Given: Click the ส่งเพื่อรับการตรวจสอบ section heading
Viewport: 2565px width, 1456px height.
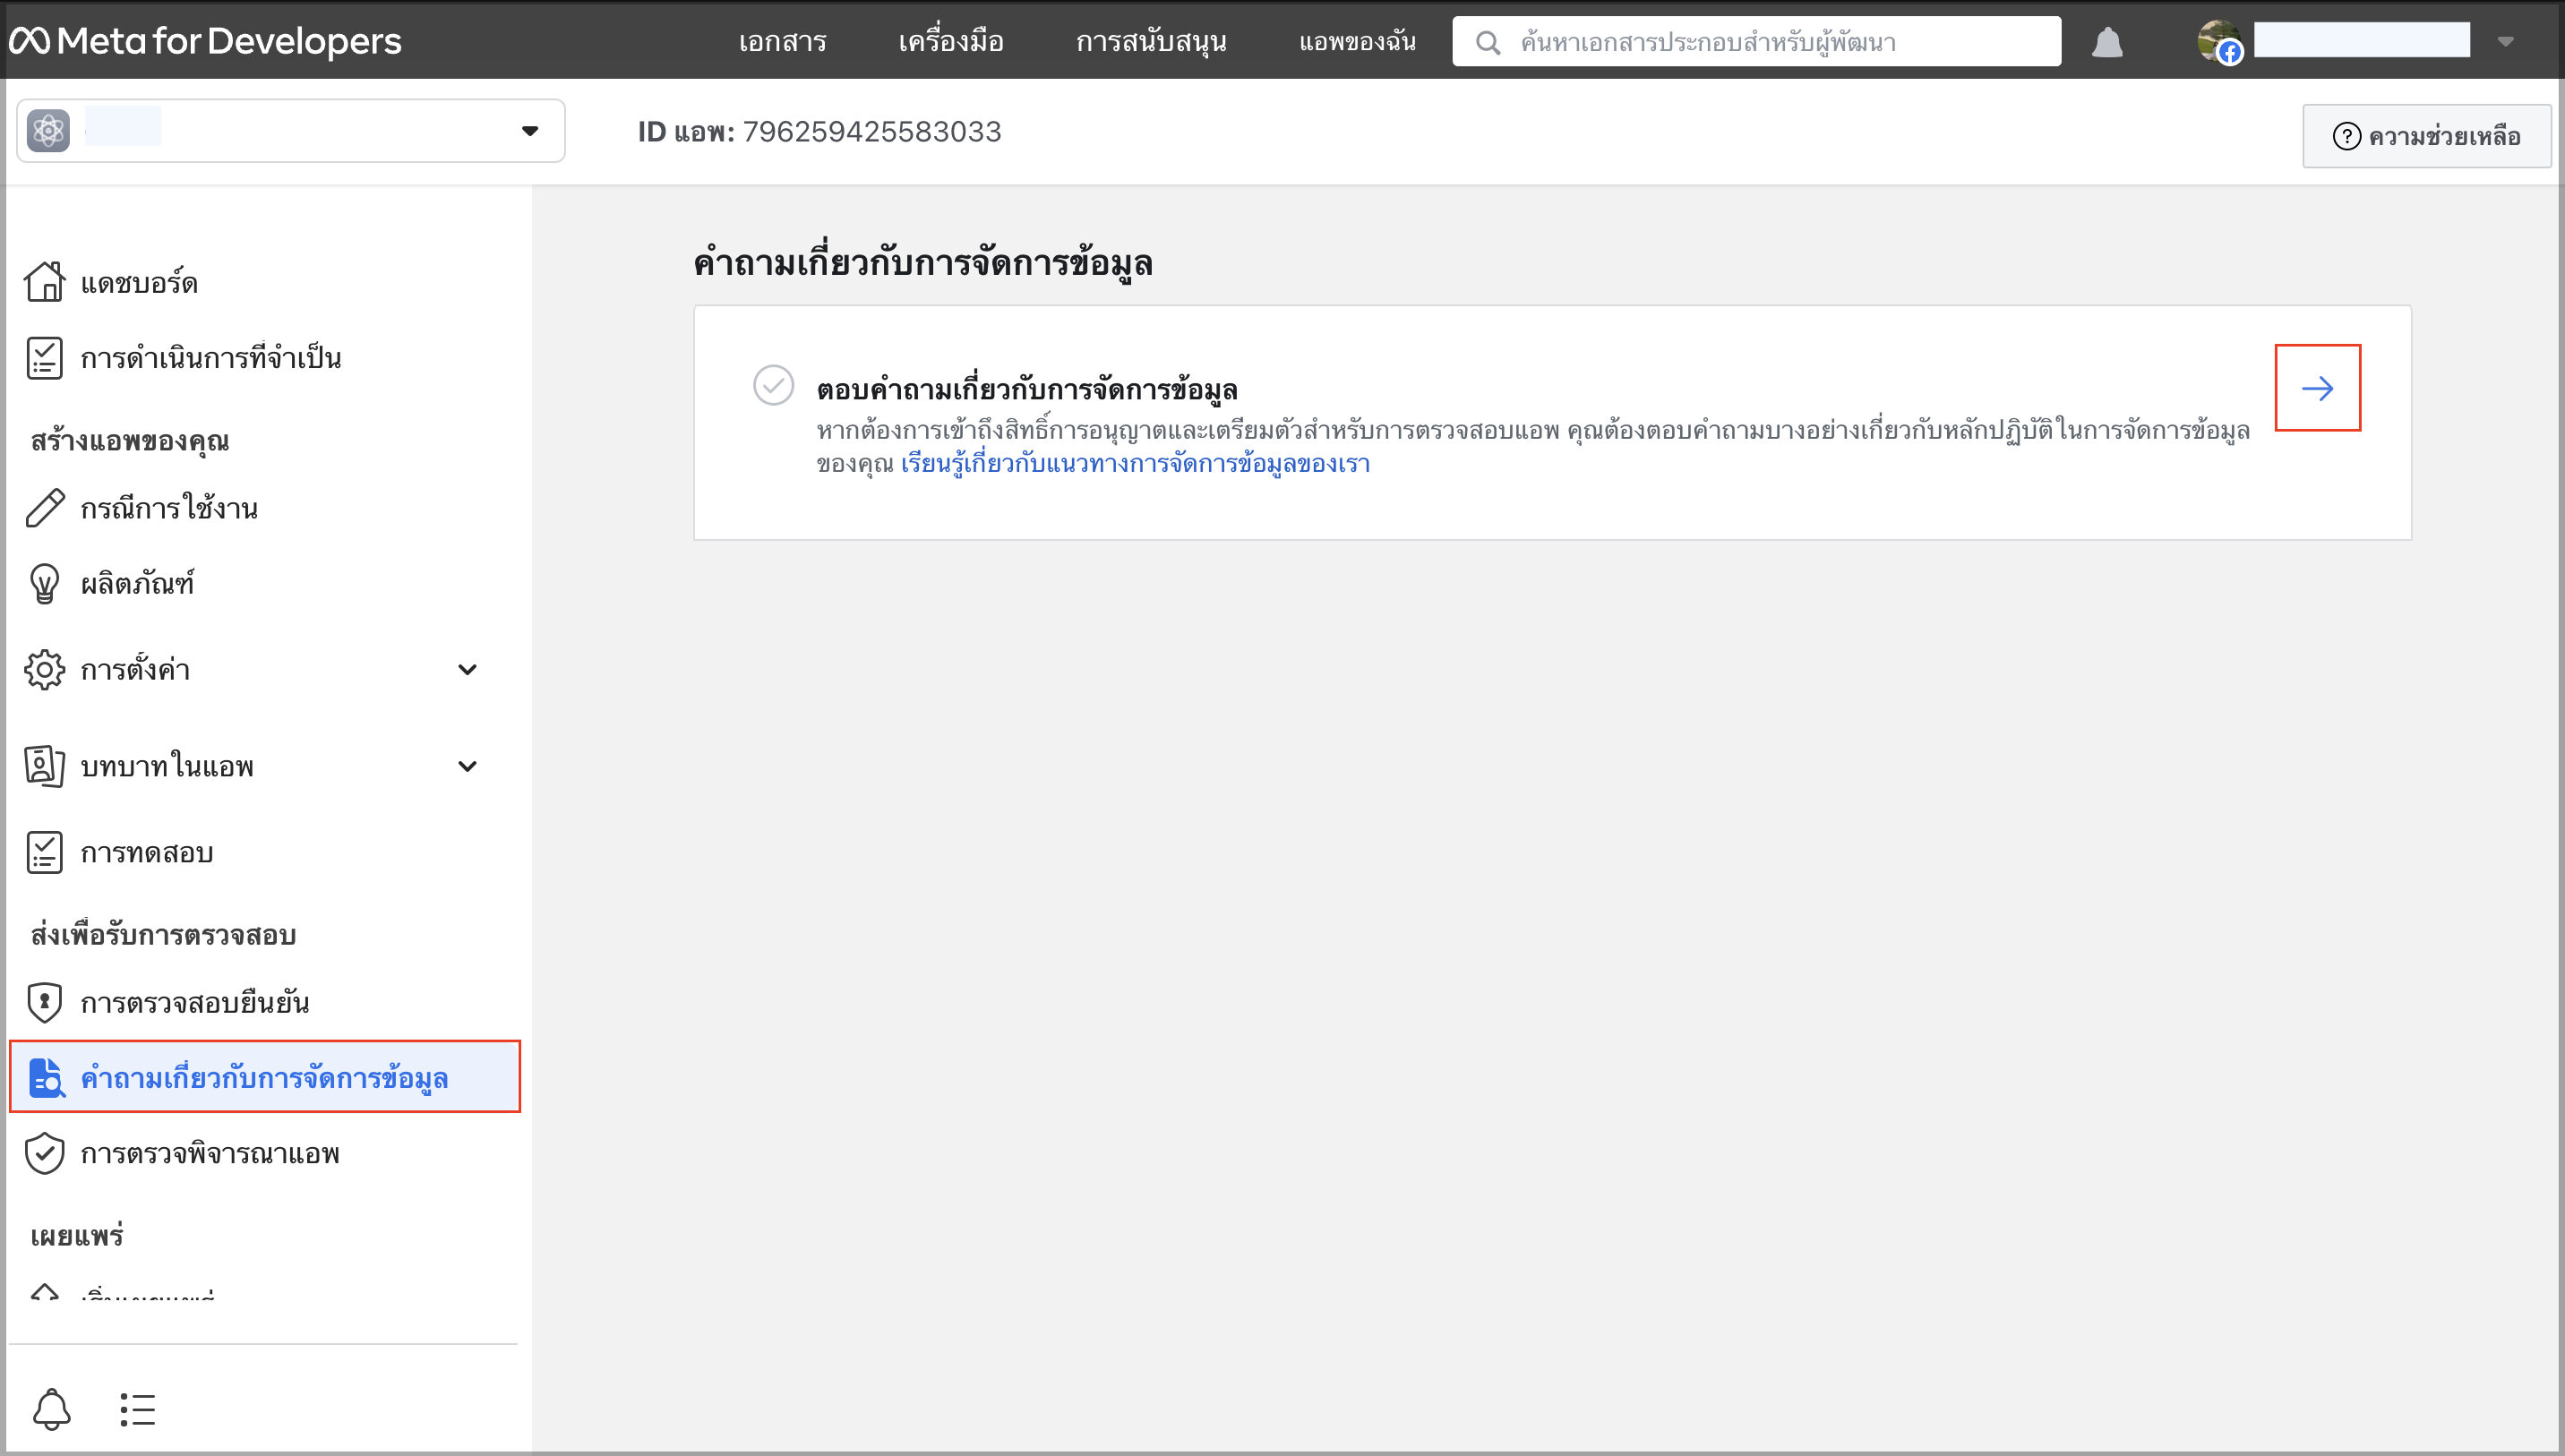Looking at the screenshot, I should click(x=163, y=935).
